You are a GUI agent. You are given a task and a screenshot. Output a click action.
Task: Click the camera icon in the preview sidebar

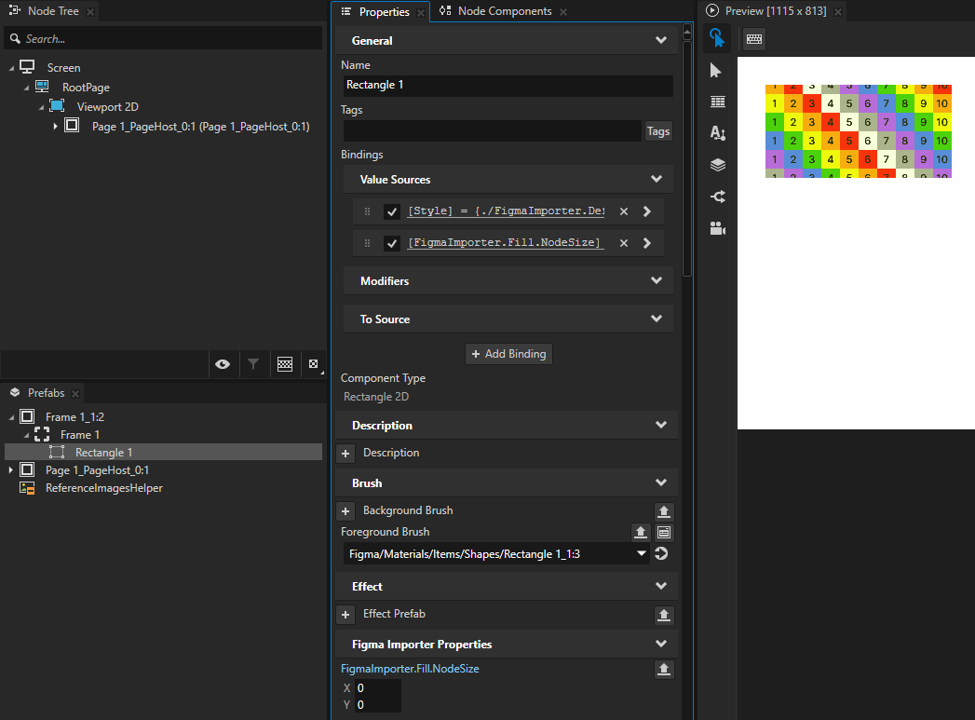pos(716,227)
